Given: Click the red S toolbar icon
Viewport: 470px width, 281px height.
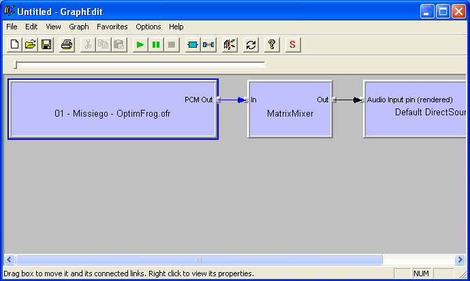Looking at the screenshot, I should tap(293, 45).
